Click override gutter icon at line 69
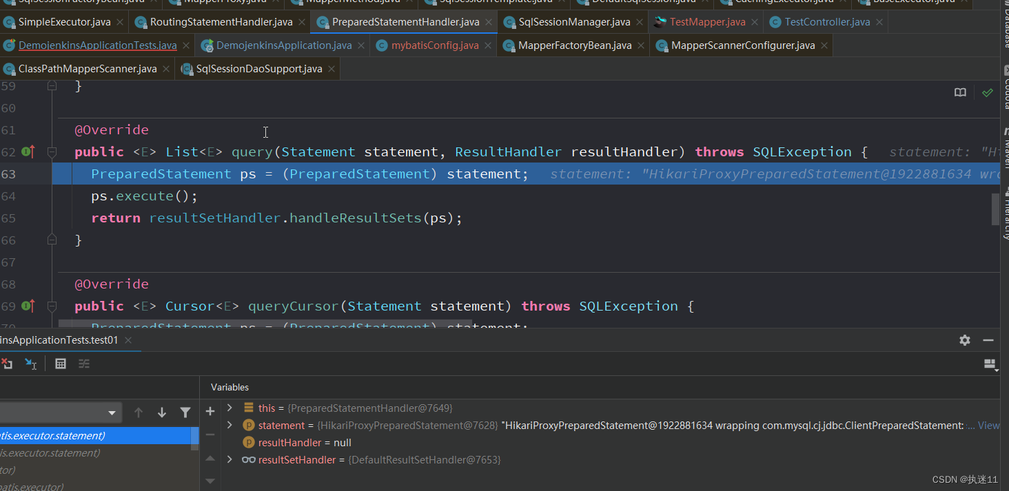 28,306
